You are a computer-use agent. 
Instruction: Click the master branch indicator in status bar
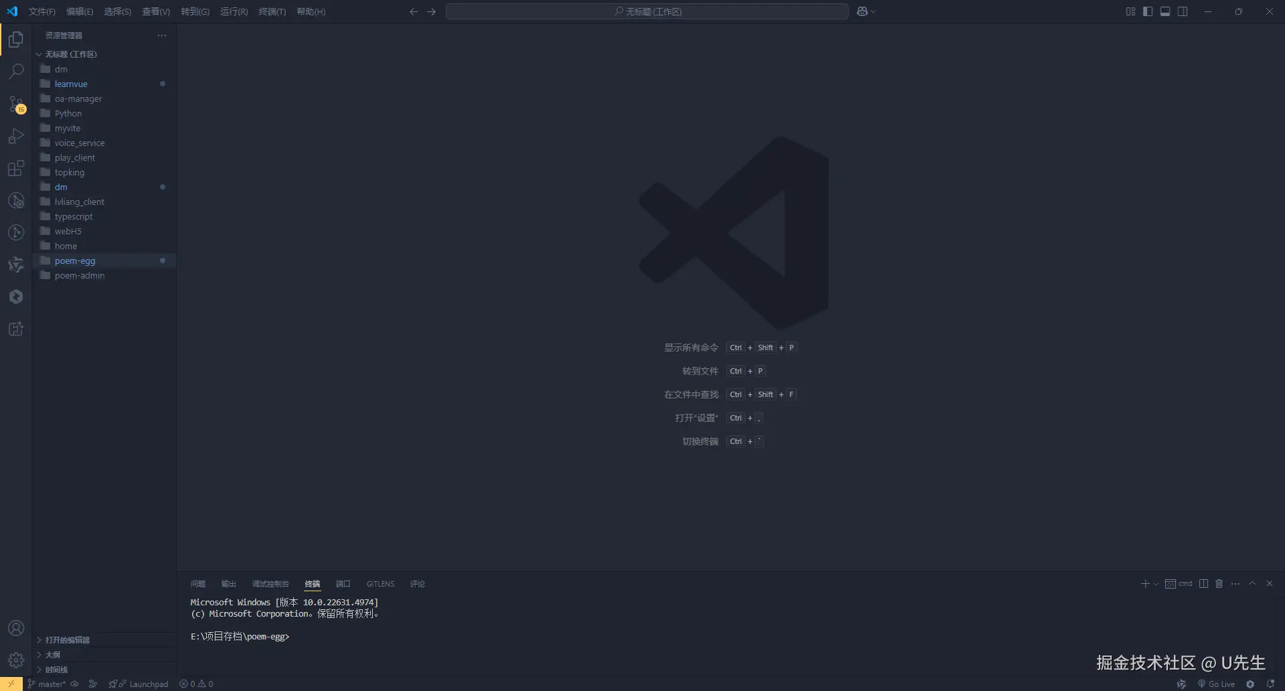coord(47,684)
